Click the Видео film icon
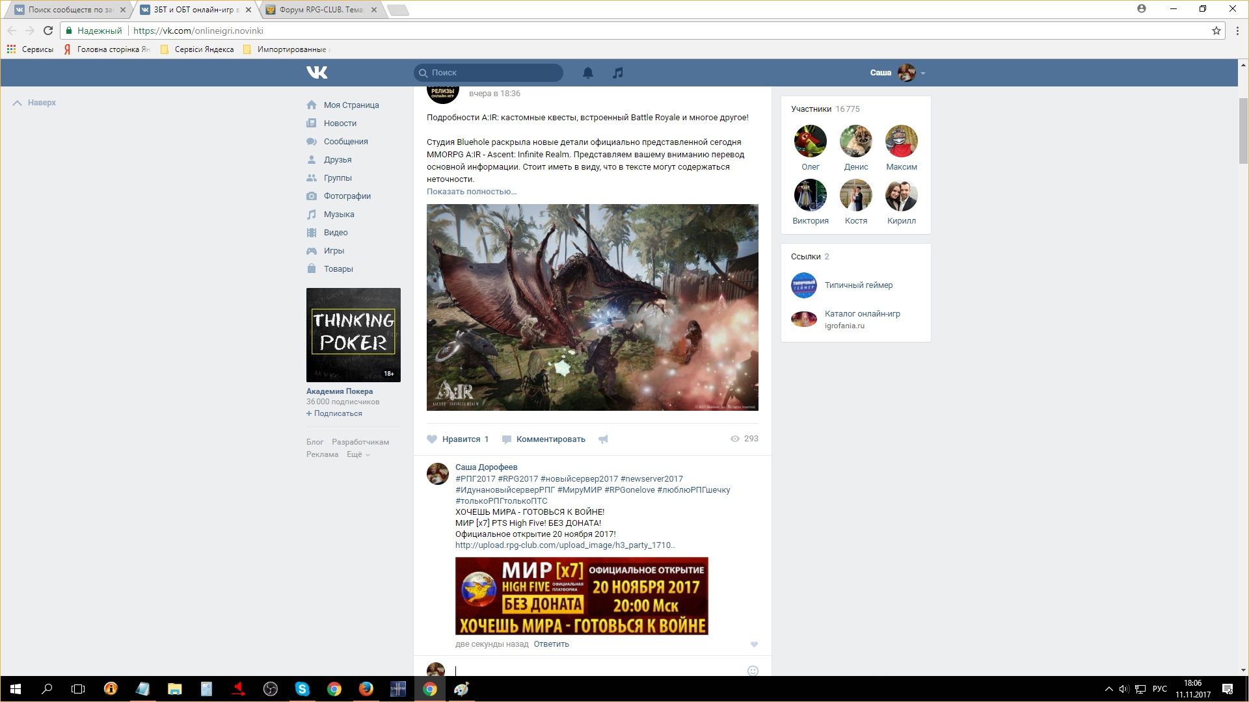The width and height of the screenshot is (1249, 702). [x=312, y=232]
